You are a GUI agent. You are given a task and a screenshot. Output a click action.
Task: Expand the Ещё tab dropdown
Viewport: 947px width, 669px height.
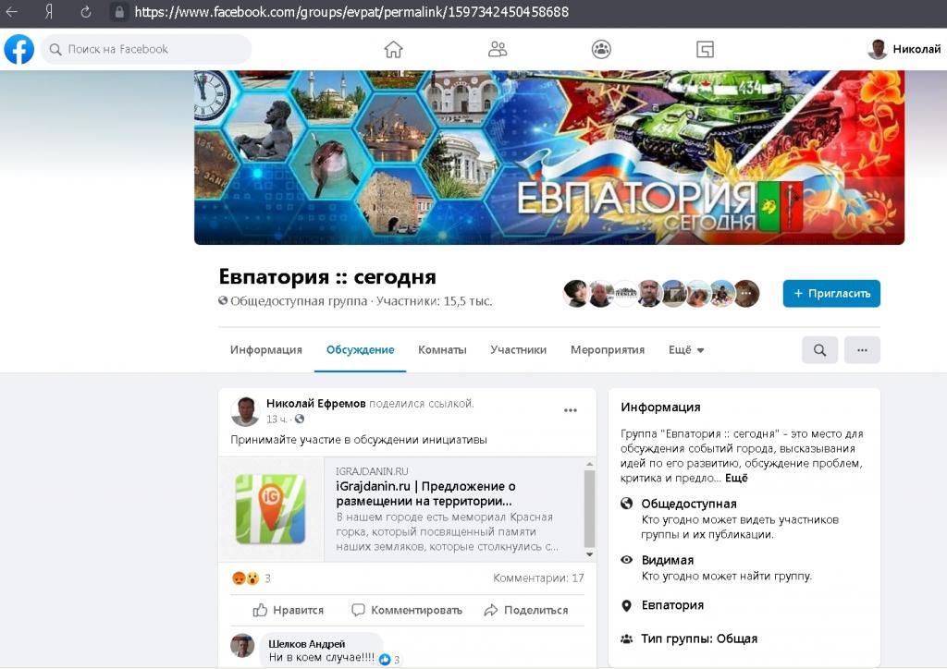(686, 350)
